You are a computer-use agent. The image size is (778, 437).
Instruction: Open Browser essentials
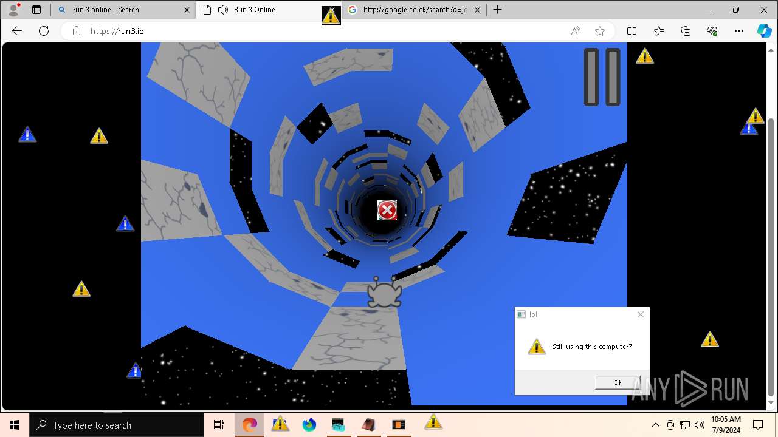point(712,31)
